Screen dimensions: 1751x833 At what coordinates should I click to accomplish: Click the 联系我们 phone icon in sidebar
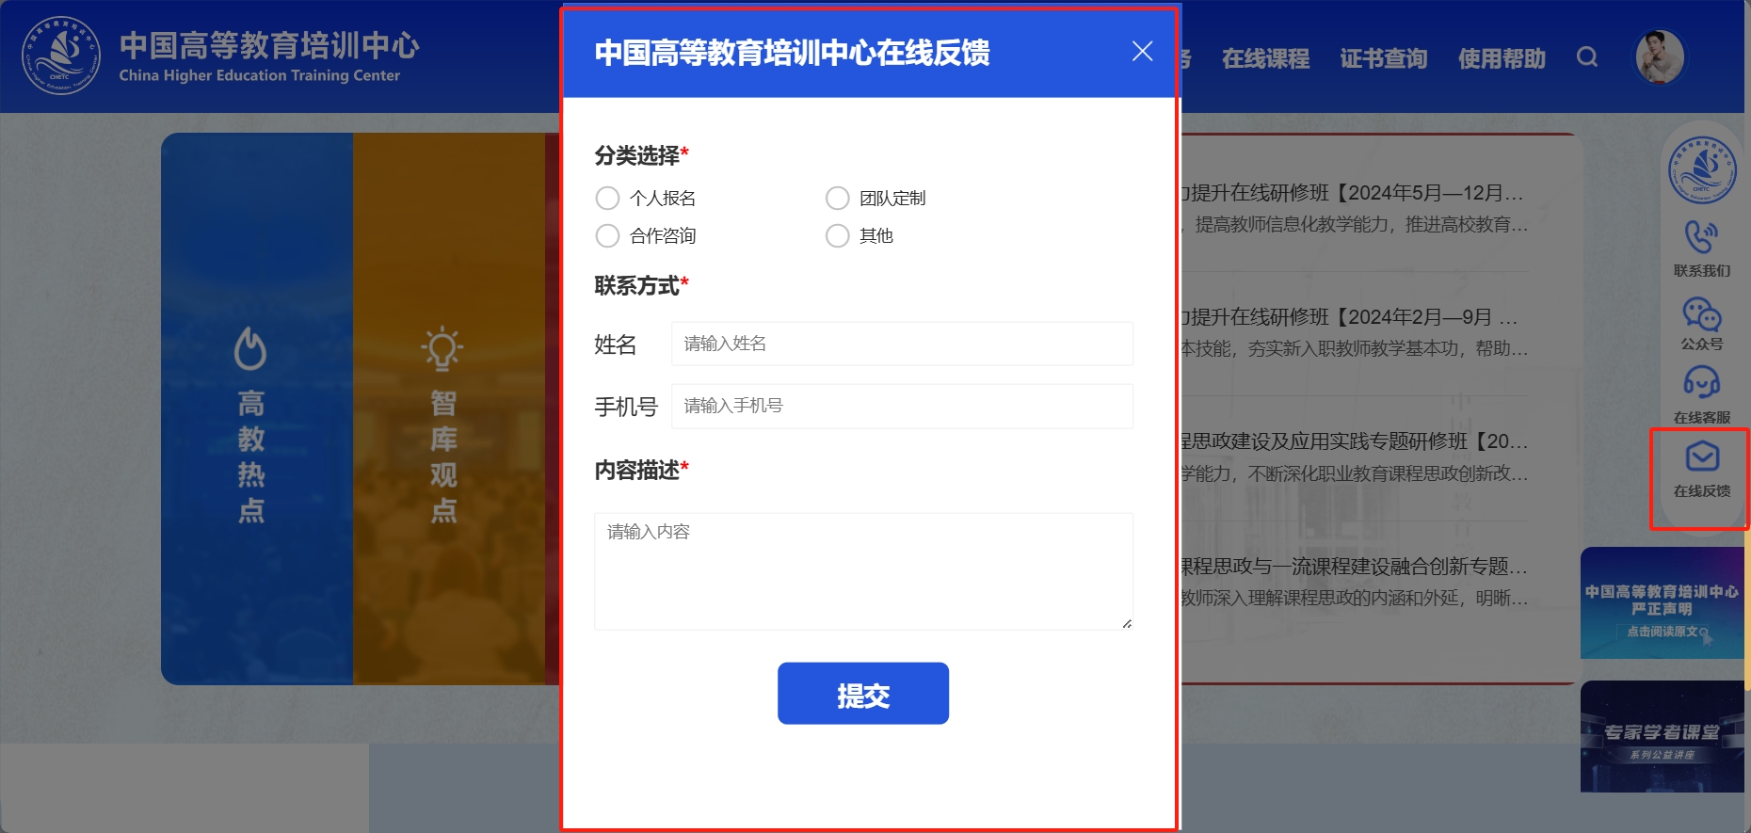coord(1701,237)
